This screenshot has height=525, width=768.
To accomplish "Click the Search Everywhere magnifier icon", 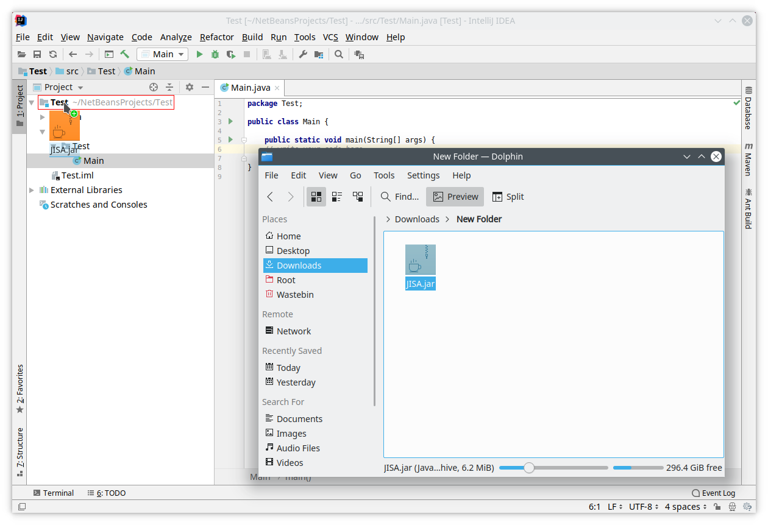I will [x=339, y=54].
